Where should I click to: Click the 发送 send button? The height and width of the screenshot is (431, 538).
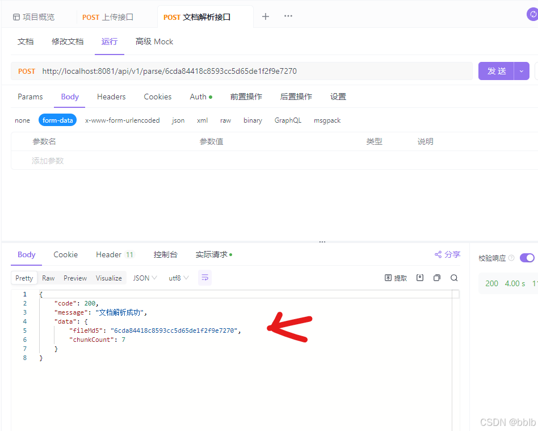(x=495, y=71)
